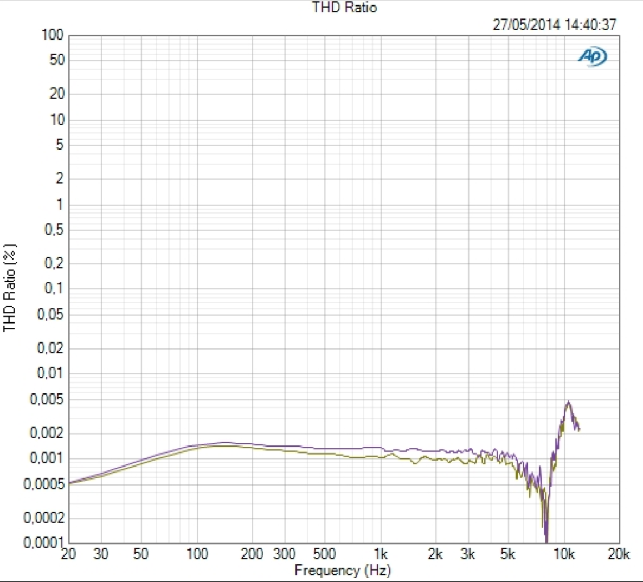This screenshot has width=643, height=582.
Task: Select the olive trace near 2k
Action: tap(435, 460)
